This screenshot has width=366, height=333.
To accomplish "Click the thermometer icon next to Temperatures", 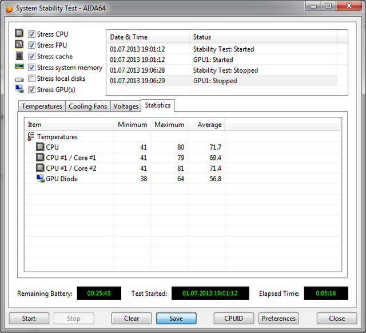I will pos(31,137).
